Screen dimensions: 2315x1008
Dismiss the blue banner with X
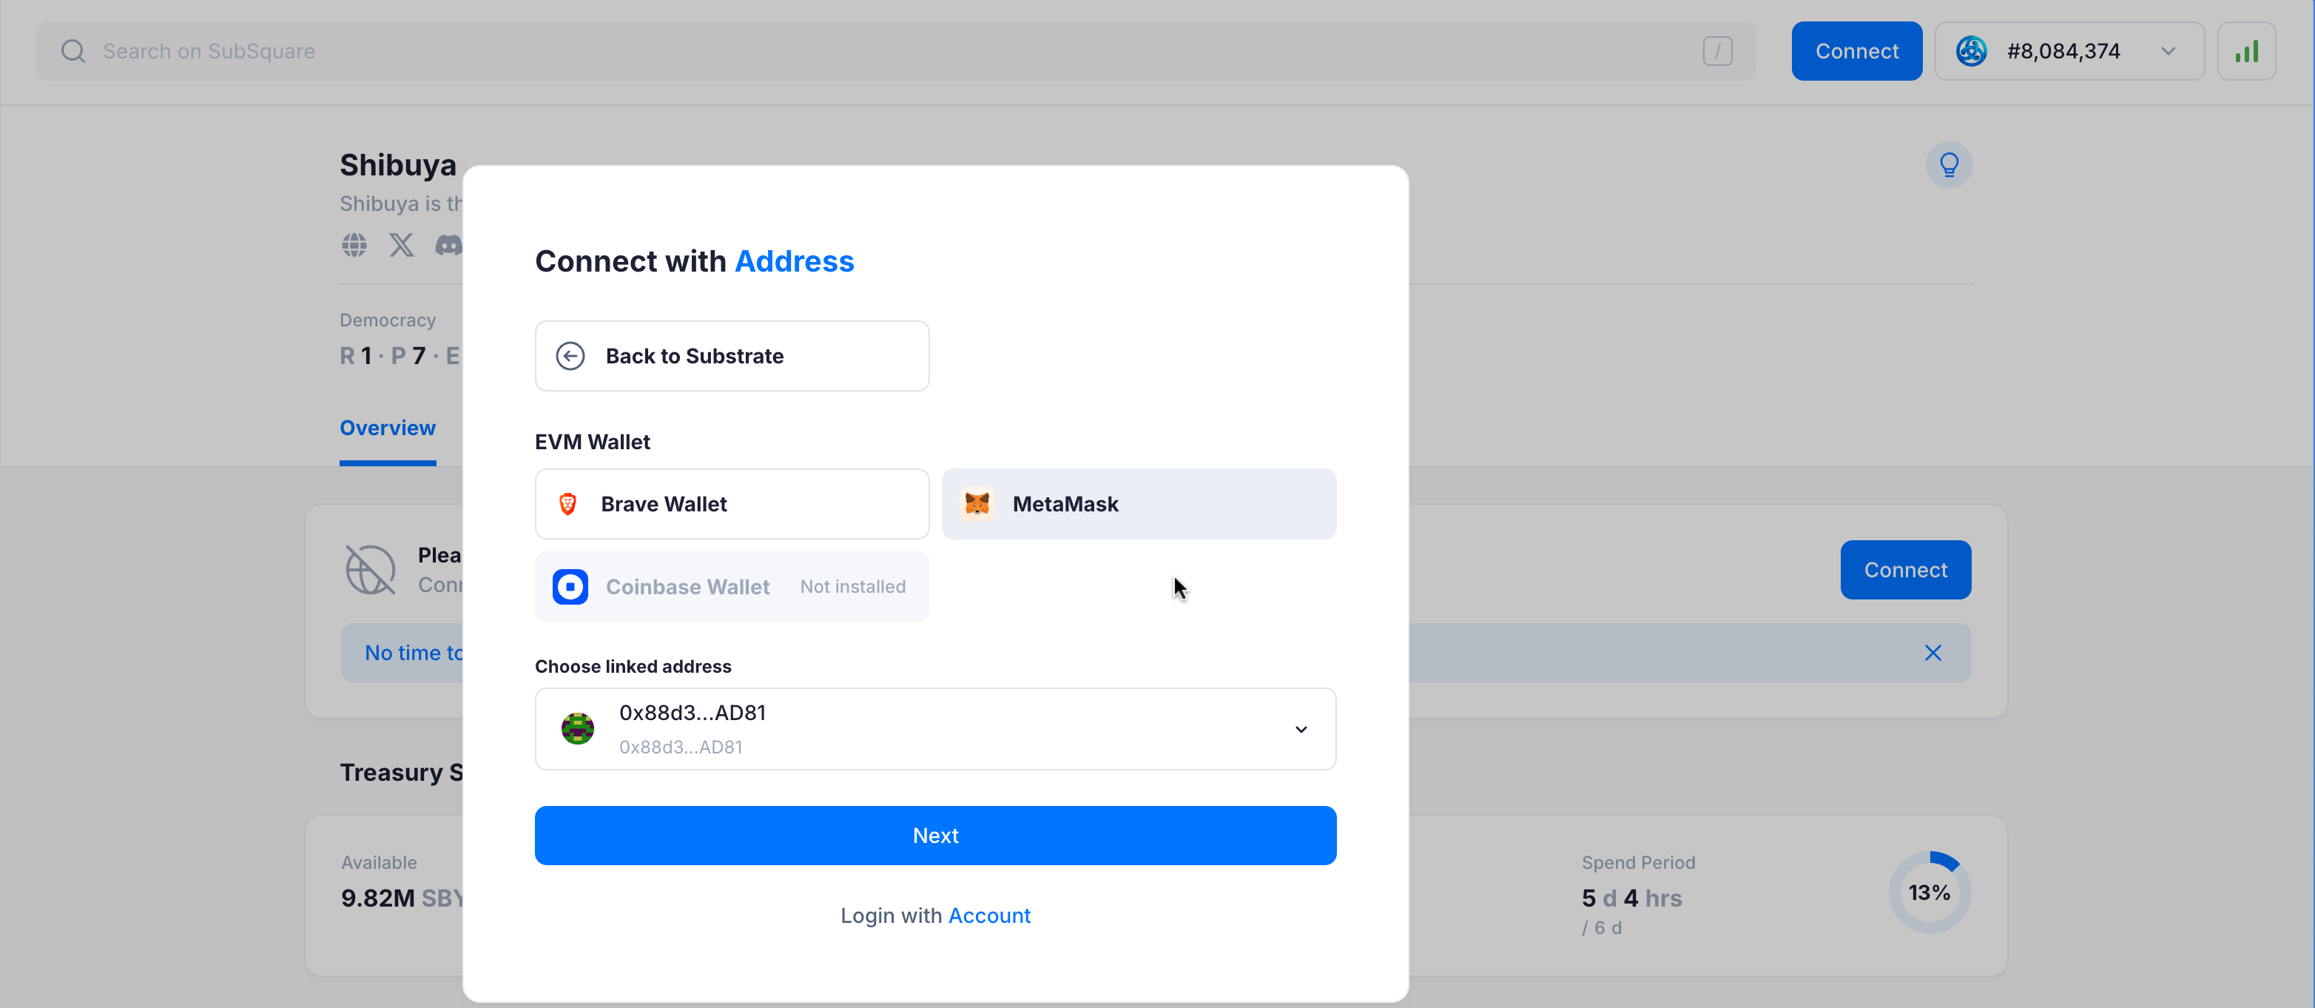[x=1932, y=653]
